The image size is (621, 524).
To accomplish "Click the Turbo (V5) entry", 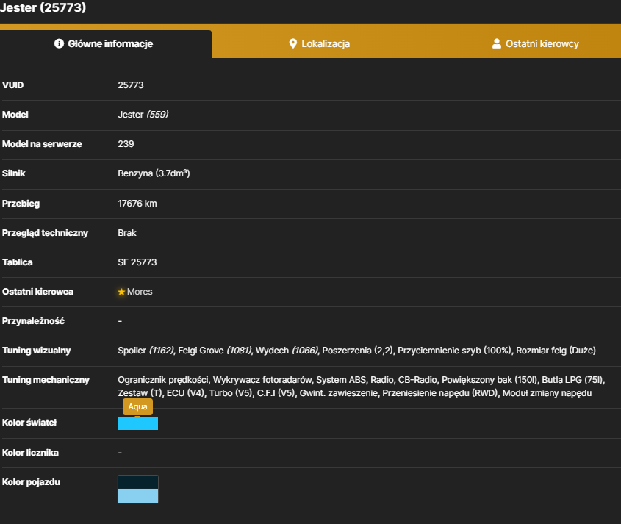I will (x=231, y=393).
